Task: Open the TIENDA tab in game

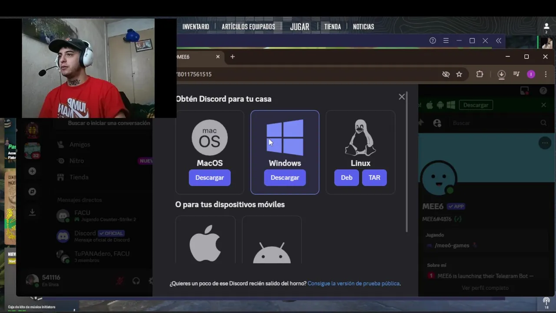Action: [x=332, y=27]
